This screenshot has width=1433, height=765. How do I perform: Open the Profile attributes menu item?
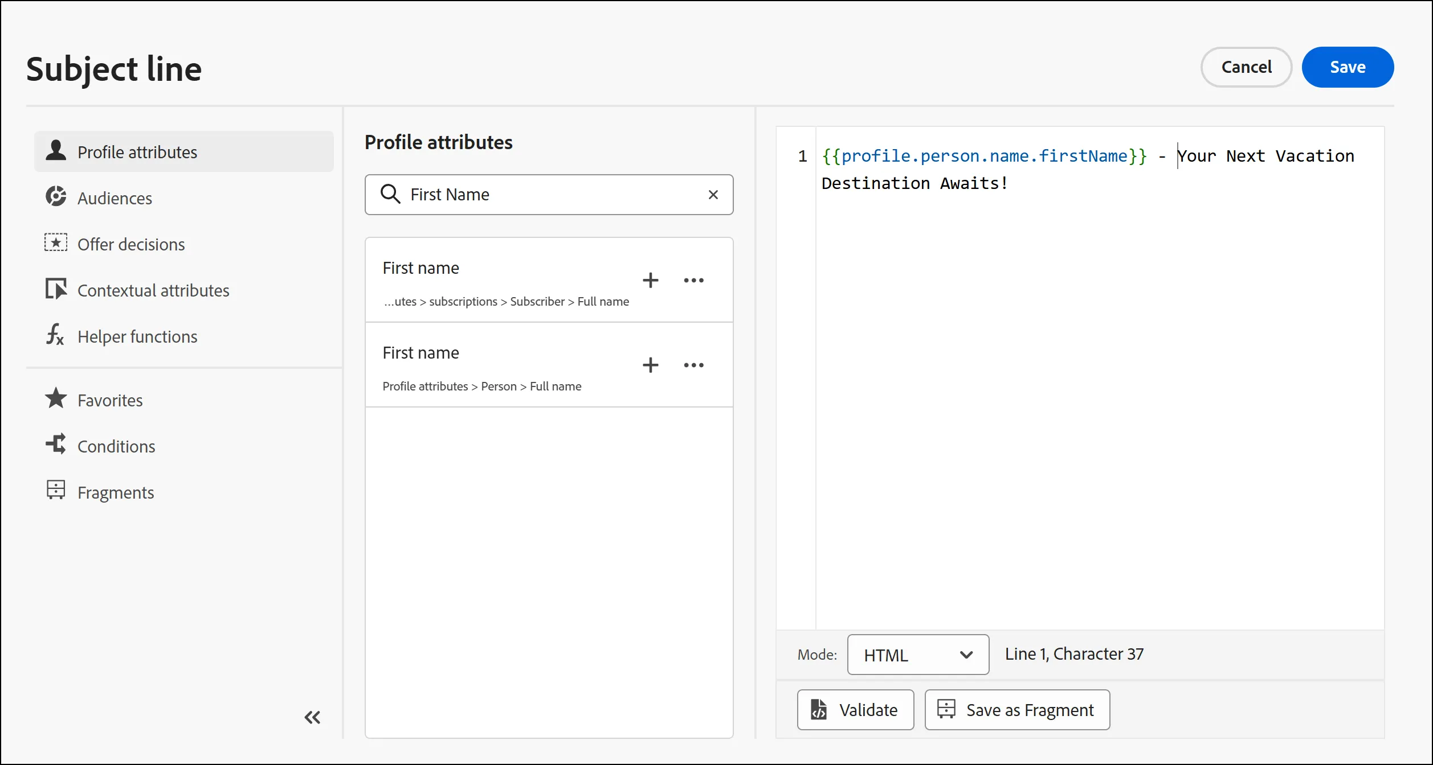click(x=183, y=151)
